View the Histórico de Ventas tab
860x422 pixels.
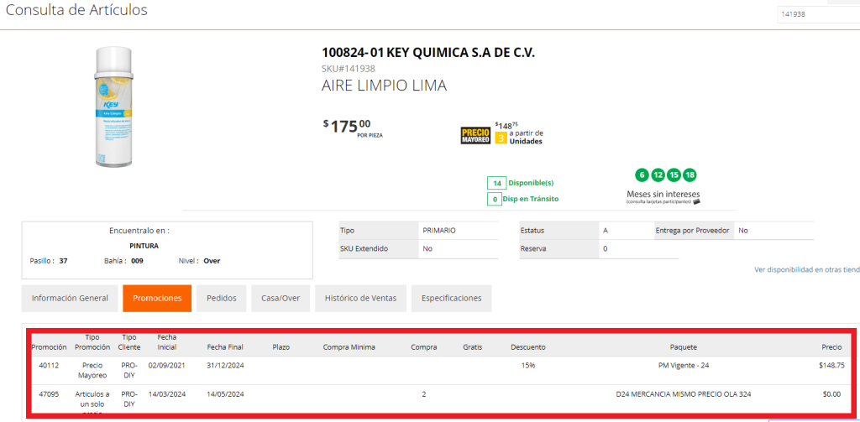click(360, 298)
